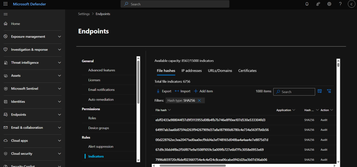Expand the Assets chevron
The width and height of the screenshot is (357, 167).
[x=59, y=75]
